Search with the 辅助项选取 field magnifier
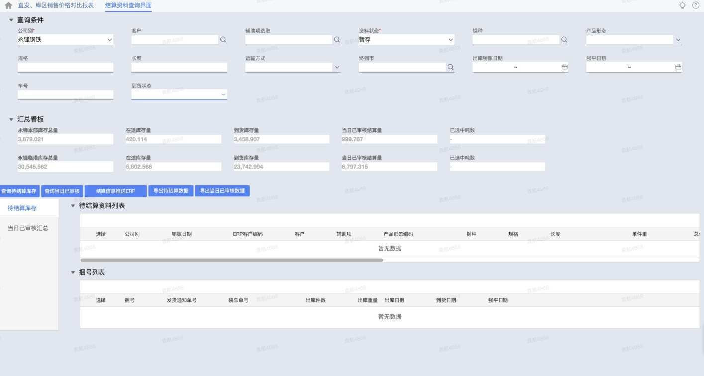704x376 pixels. 337,40
